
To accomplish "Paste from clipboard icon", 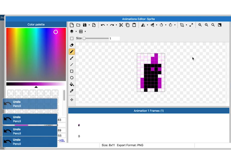I will [x=134, y=25].
